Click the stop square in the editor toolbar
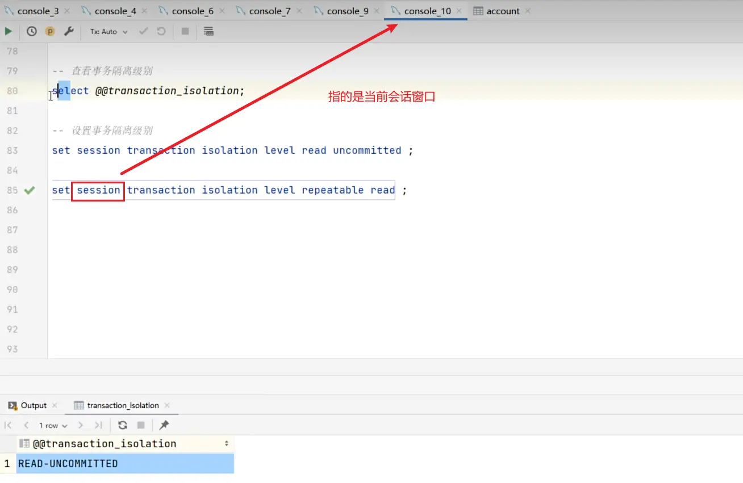The image size is (743, 483). coord(185,31)
